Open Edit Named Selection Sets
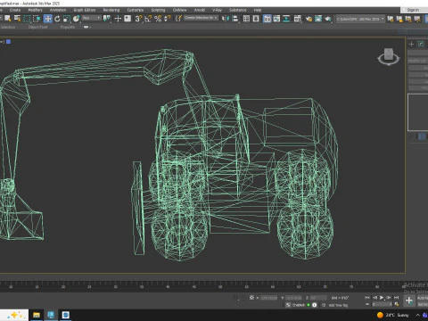 [x=178, y=19]
